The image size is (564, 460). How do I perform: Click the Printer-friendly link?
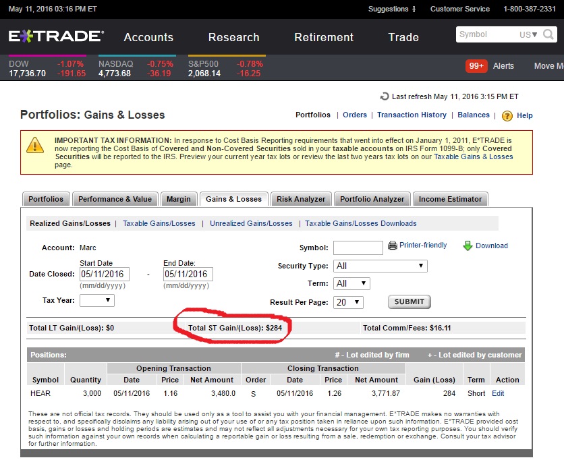pyautogui.click(x=423, y=246)
